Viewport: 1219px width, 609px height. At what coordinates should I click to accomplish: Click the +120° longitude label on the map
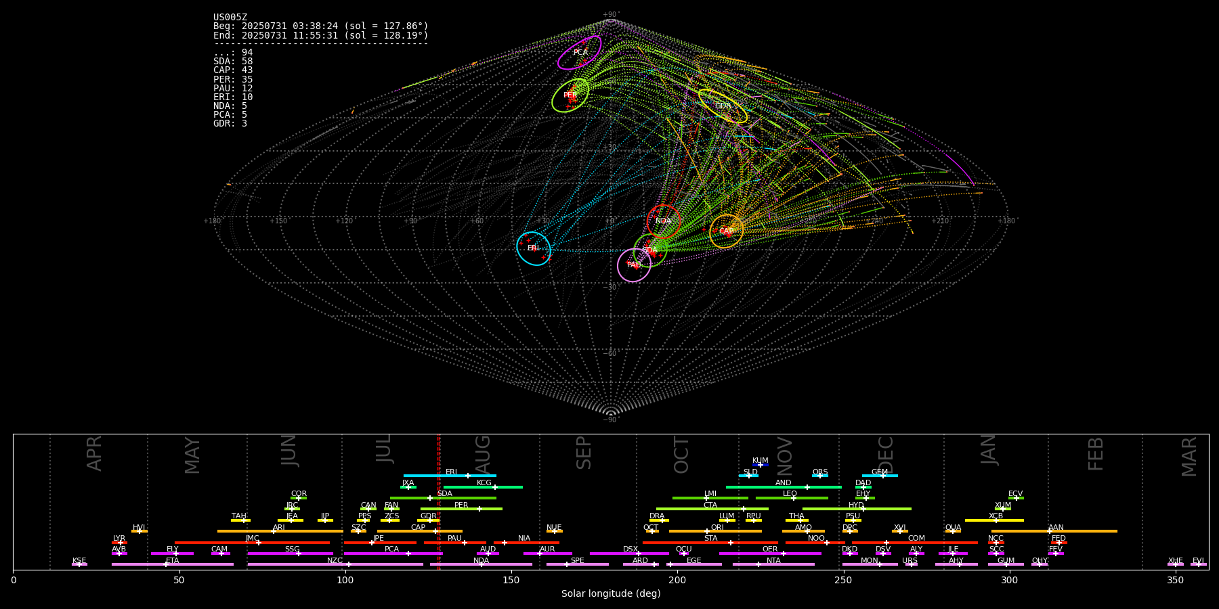tap(344, 221)
